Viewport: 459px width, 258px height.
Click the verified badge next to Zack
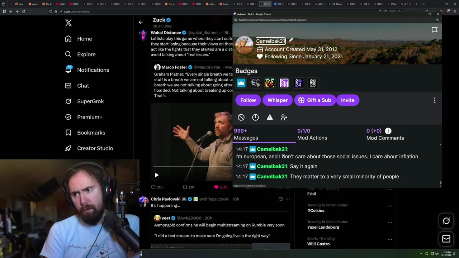click(169, 20)
